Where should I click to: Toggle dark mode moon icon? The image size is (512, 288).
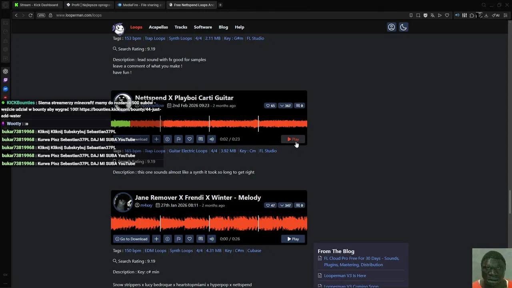(403, 27)
